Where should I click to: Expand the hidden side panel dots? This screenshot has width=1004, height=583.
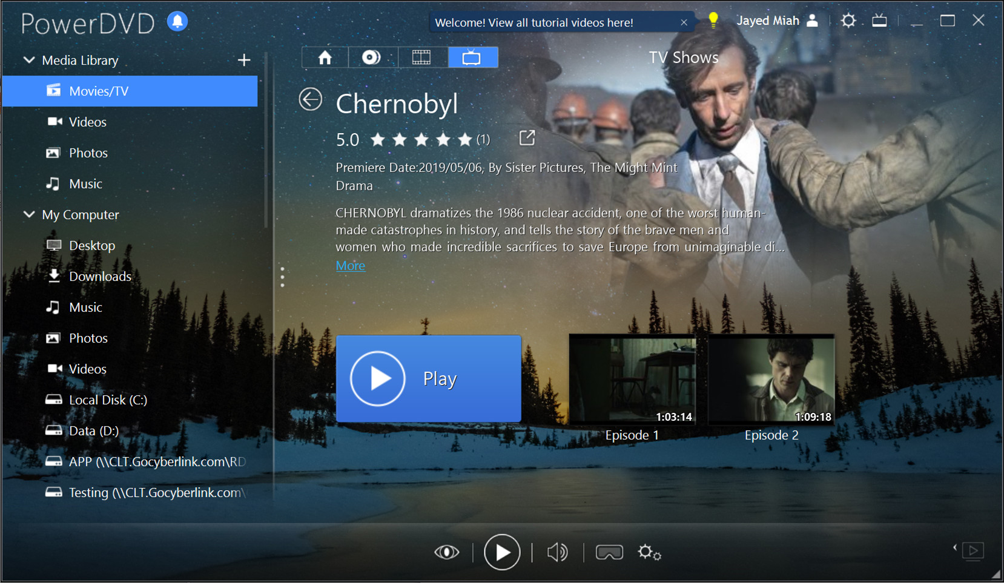click(282, 277)
